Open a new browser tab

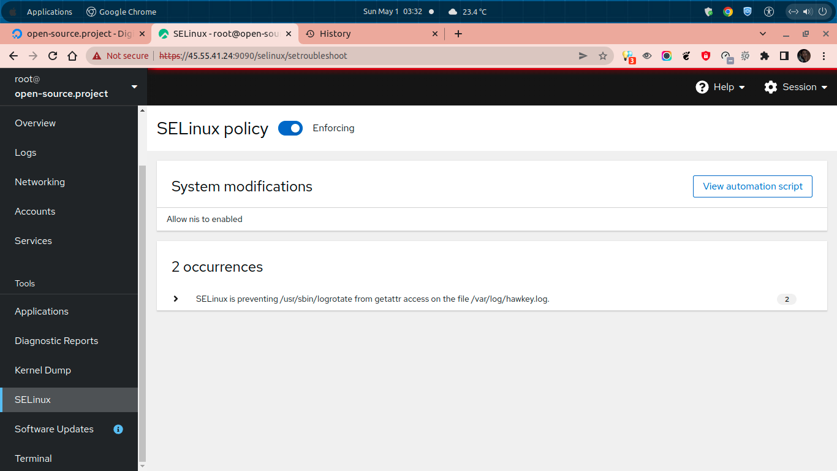click(458, 34)
